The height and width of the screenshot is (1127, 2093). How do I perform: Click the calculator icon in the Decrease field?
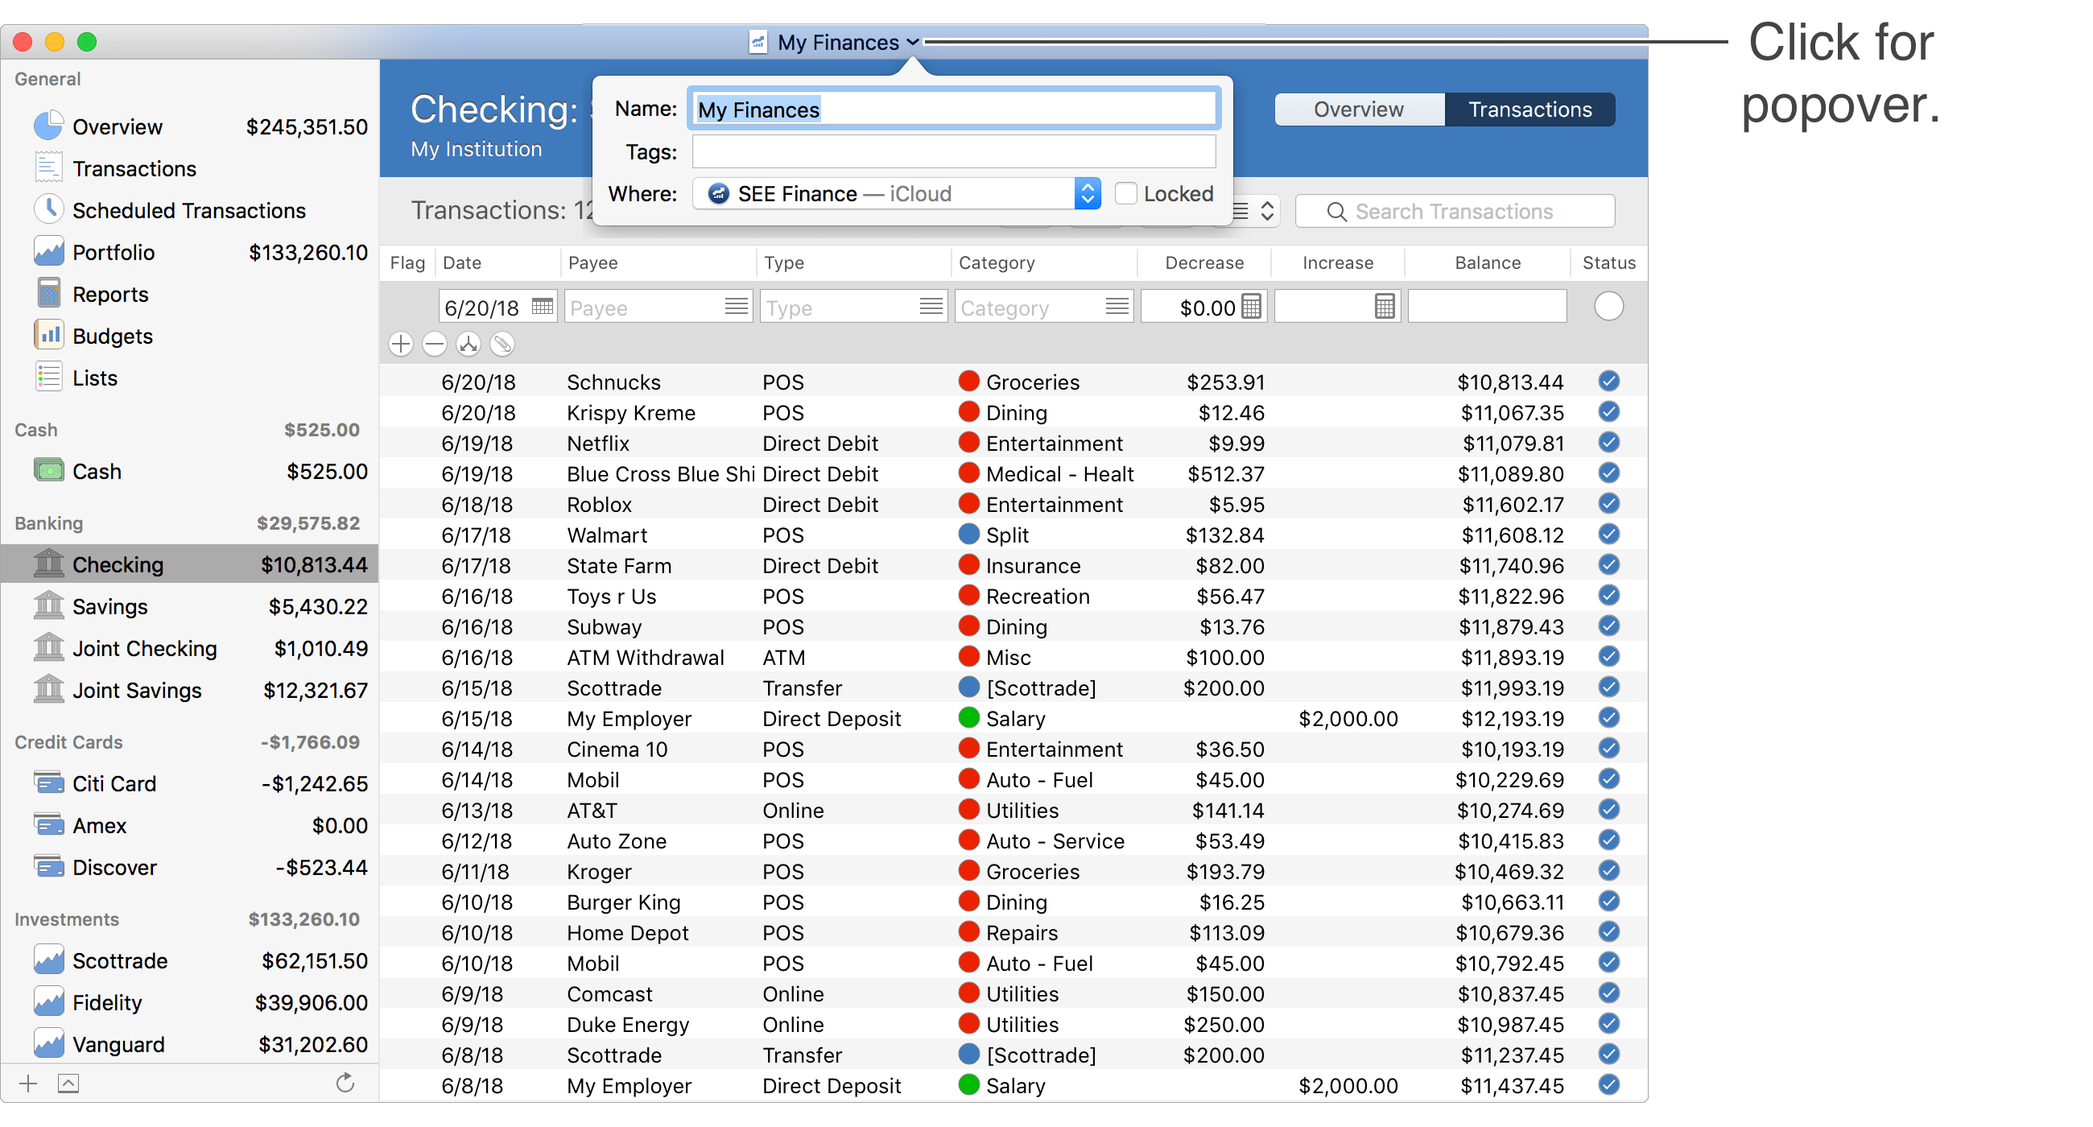point(1250,307)
